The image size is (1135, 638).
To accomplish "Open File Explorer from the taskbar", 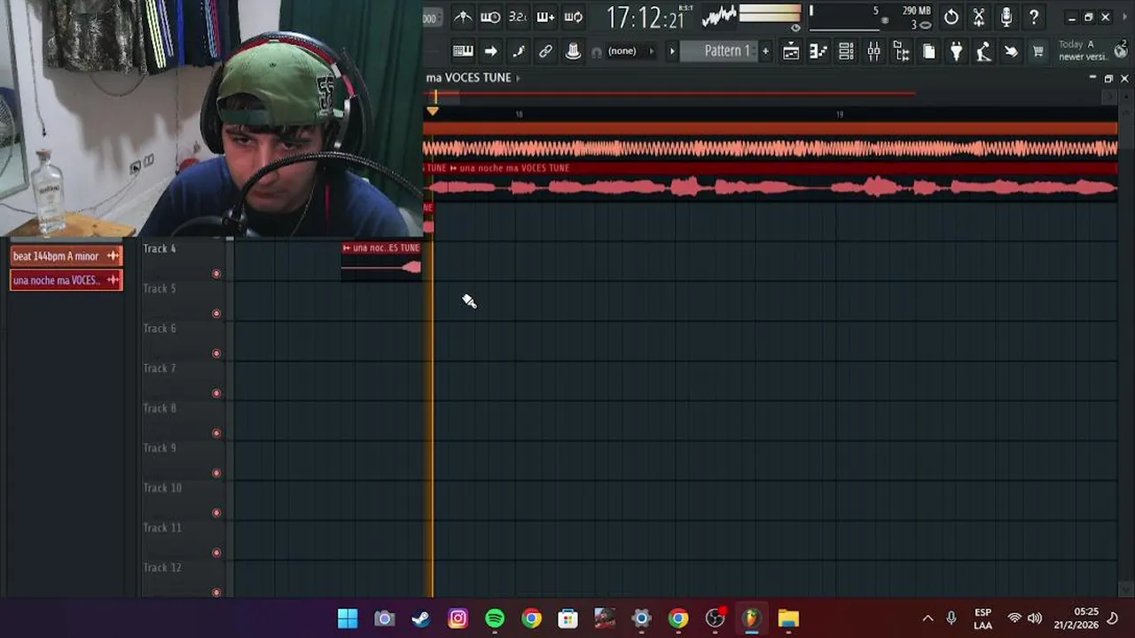I will (x=788, y=619).
